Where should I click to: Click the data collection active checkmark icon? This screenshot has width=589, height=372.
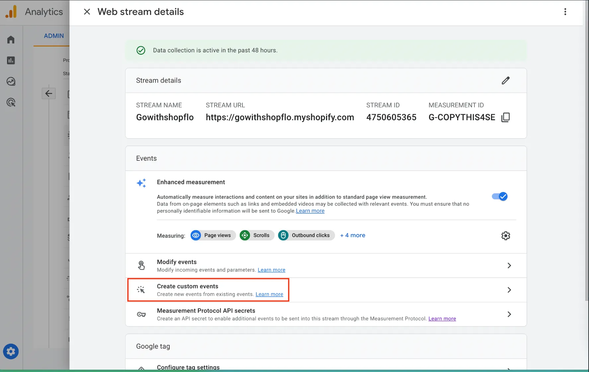click(x=141, y=50)
